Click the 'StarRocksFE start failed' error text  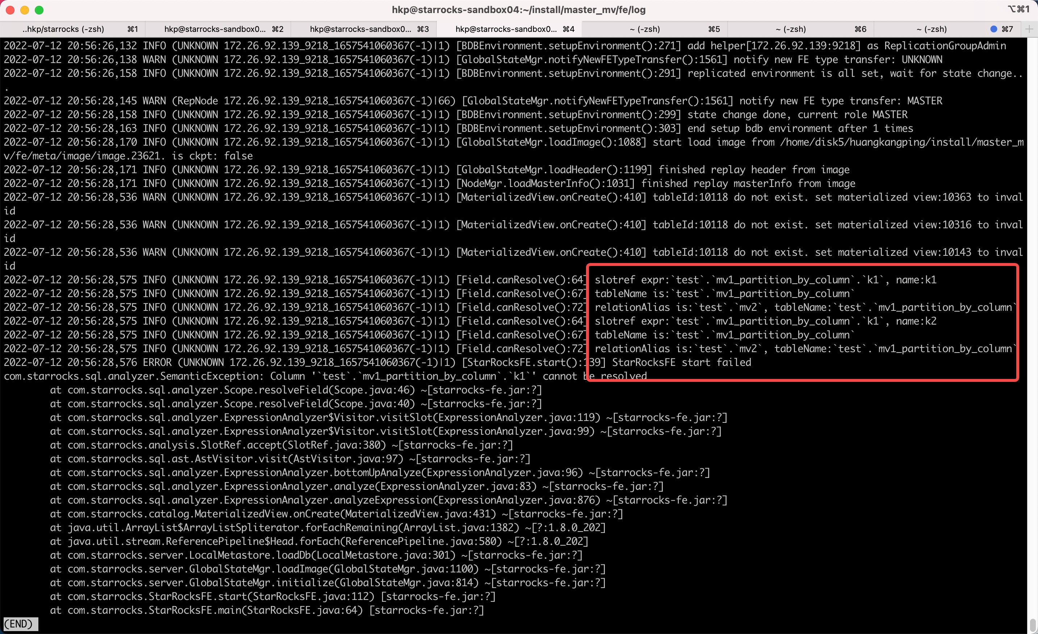click(682, 362)
